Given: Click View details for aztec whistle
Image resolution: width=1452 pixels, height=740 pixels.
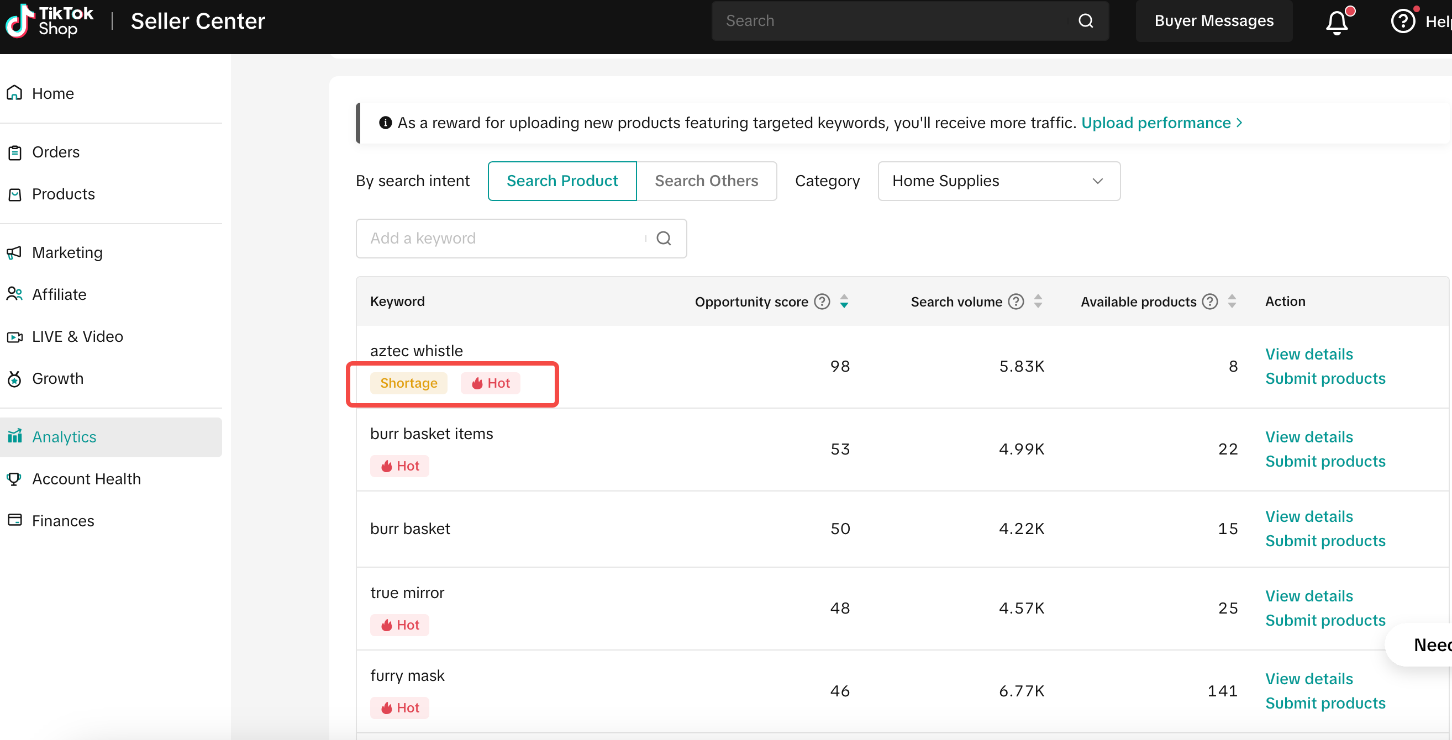Looking at the screenshot, I should click(1309, 354).
